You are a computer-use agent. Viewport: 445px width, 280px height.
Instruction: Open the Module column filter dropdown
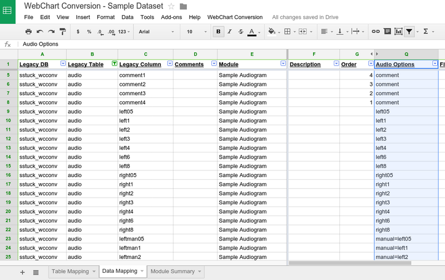(283, 64)
